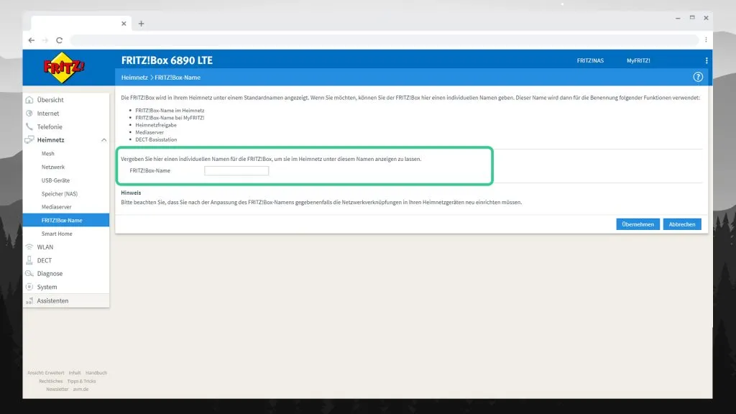The image size is (736, 414).
Task: Open a new browser tab with plus
Action: [x=141, y=24]
